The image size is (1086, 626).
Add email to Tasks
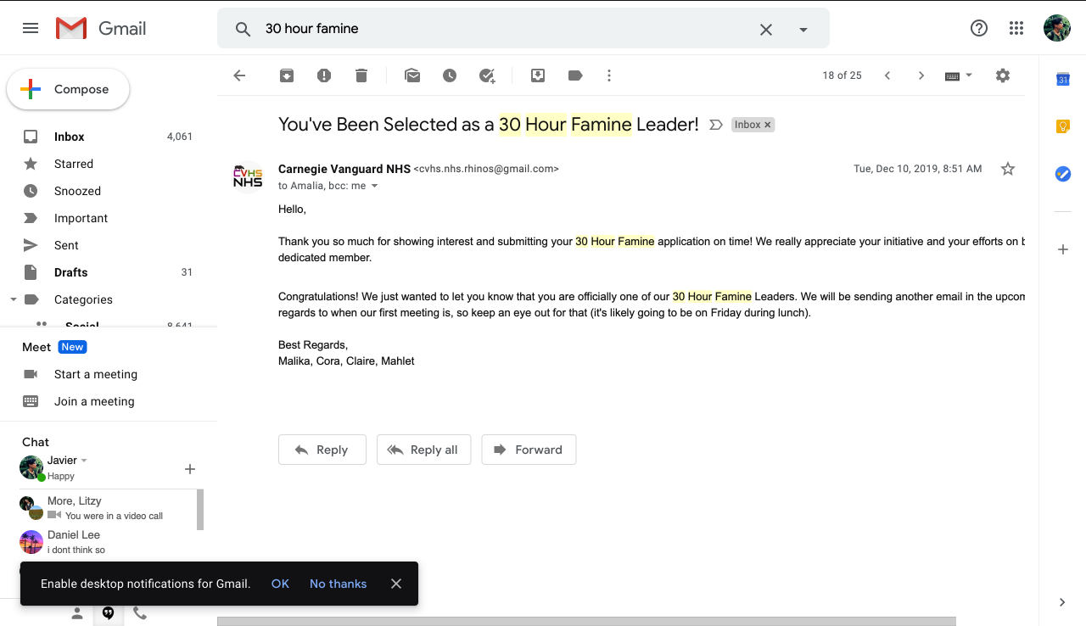487,75
